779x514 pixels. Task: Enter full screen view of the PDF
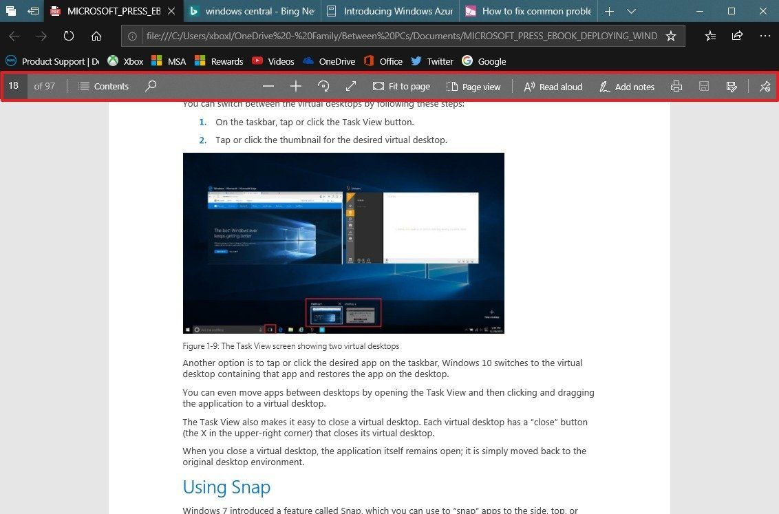[x=351, y=86]
